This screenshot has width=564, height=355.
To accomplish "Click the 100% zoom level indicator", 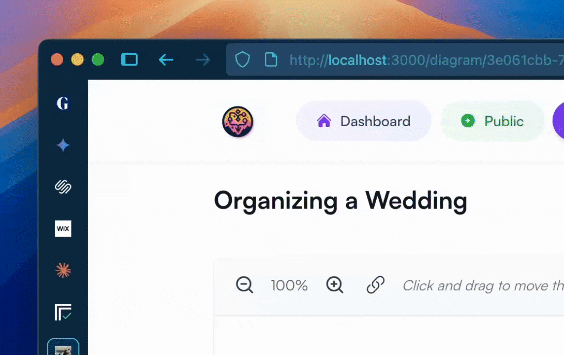I will point(289,285).
